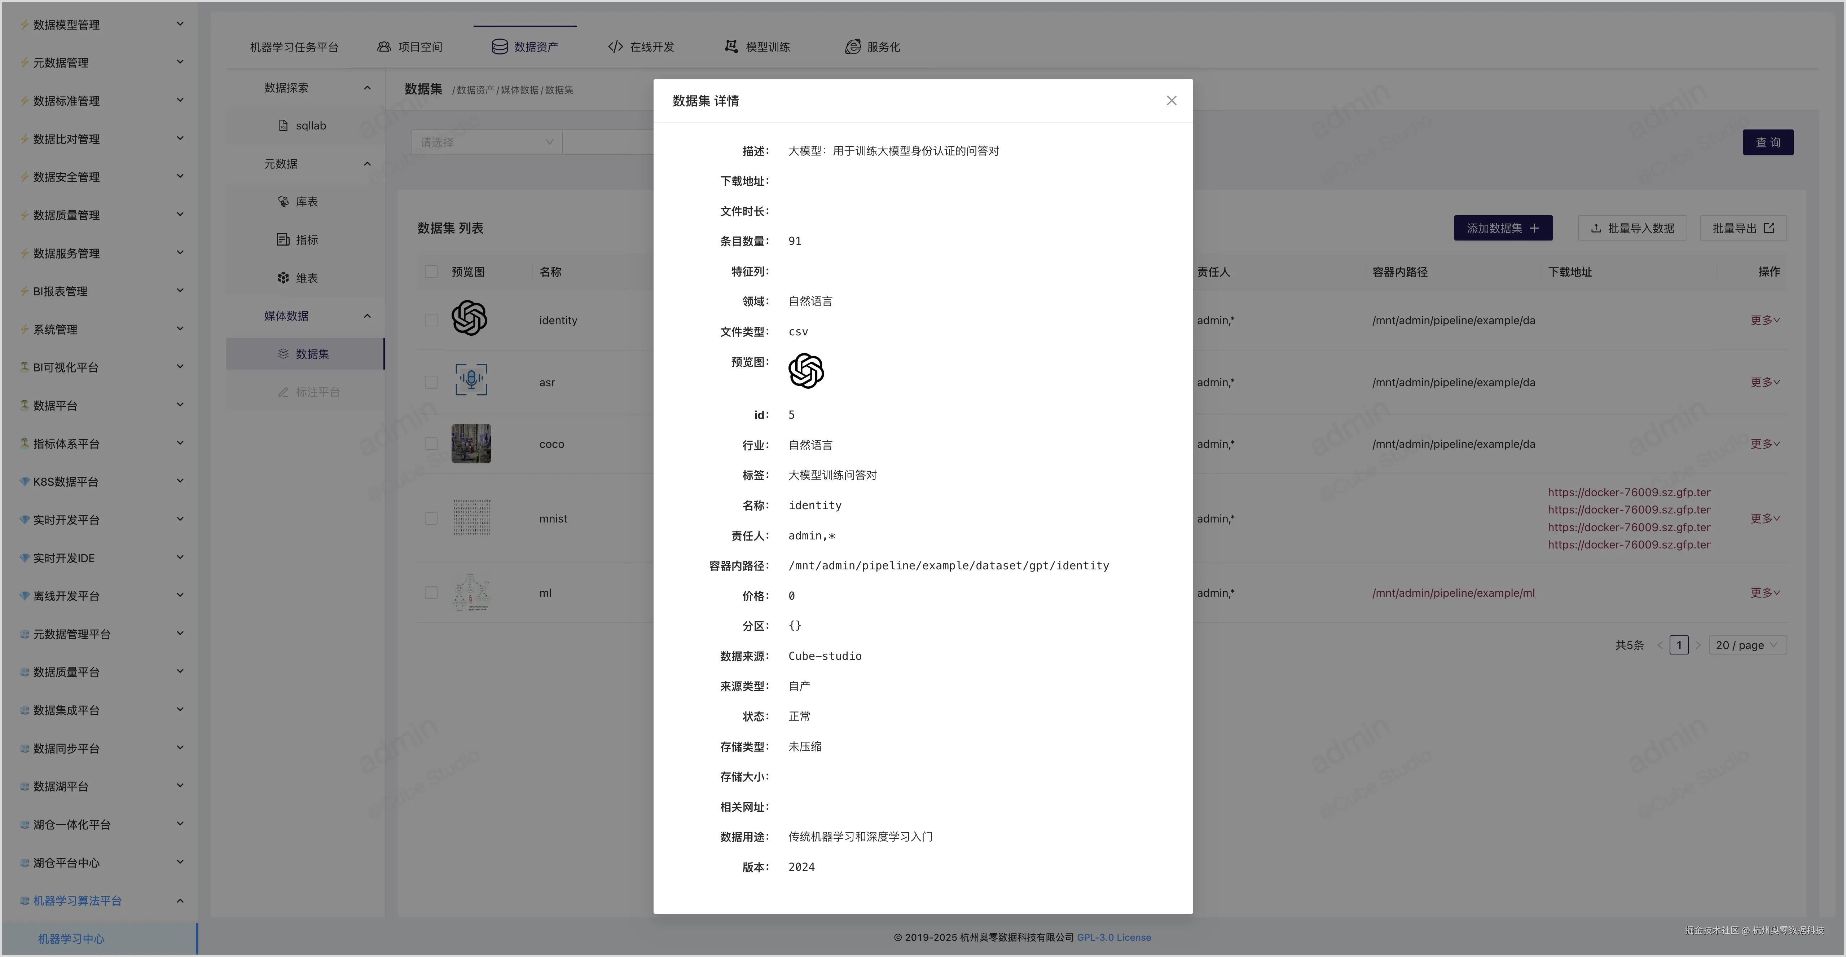Click the 指标 sidebar icon

click(x=283, y=239)
